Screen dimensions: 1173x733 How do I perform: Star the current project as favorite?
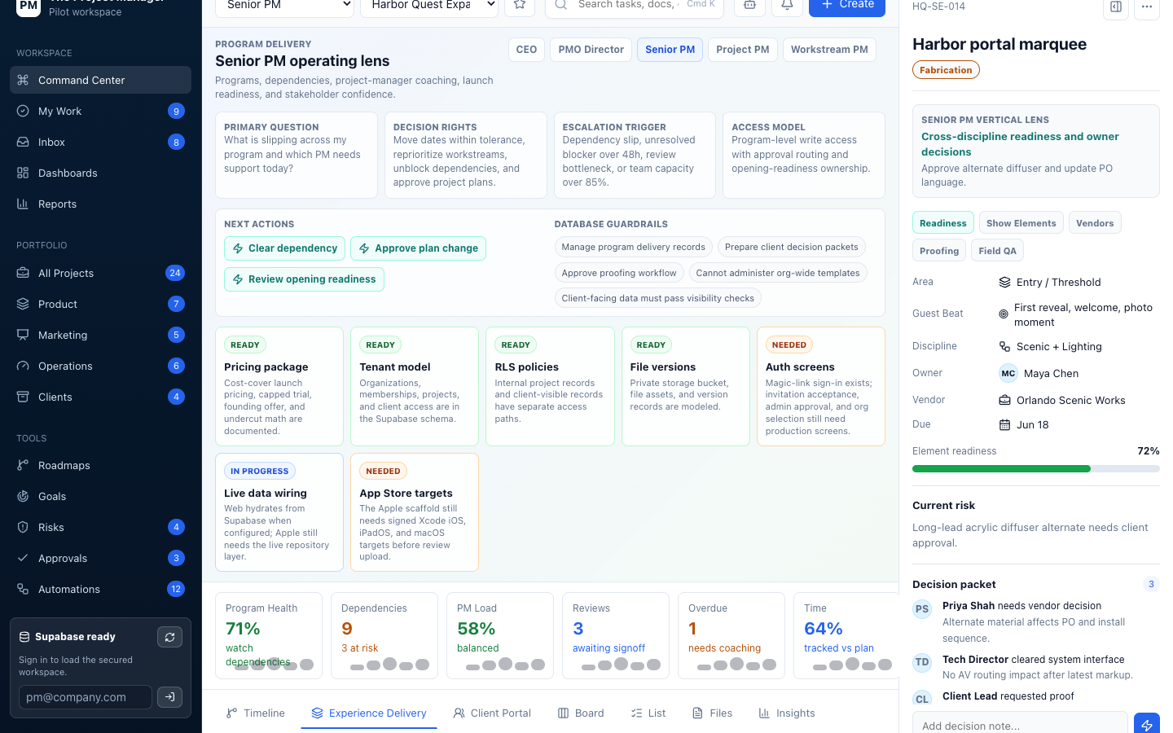(x=520, y=5)
